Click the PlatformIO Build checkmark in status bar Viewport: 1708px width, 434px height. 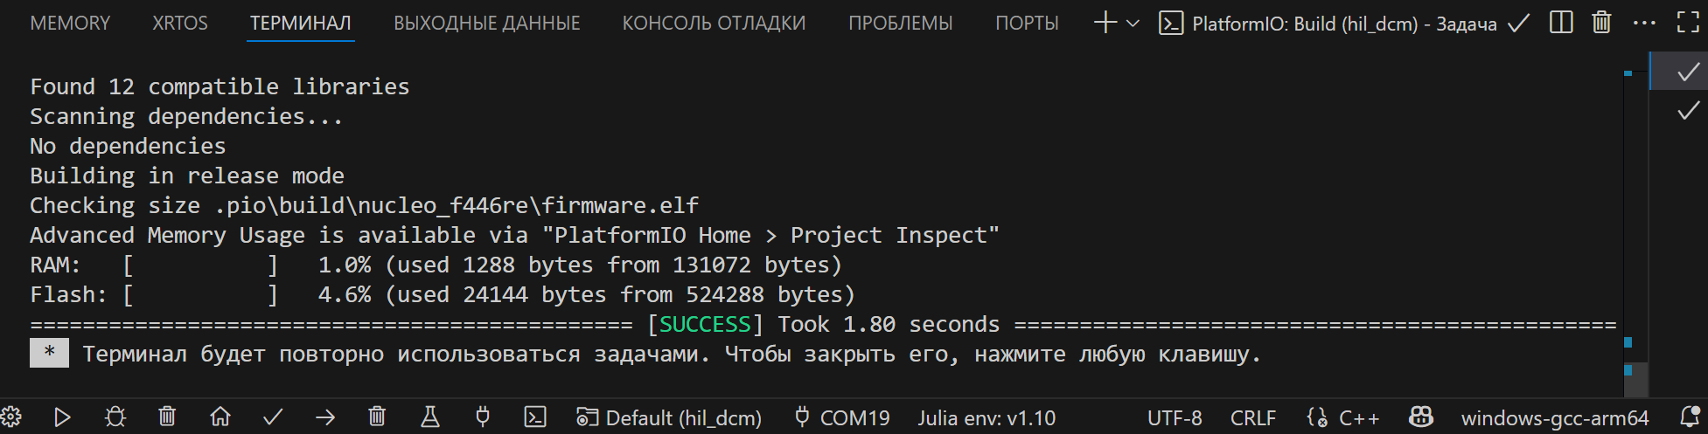coord(273,417)
